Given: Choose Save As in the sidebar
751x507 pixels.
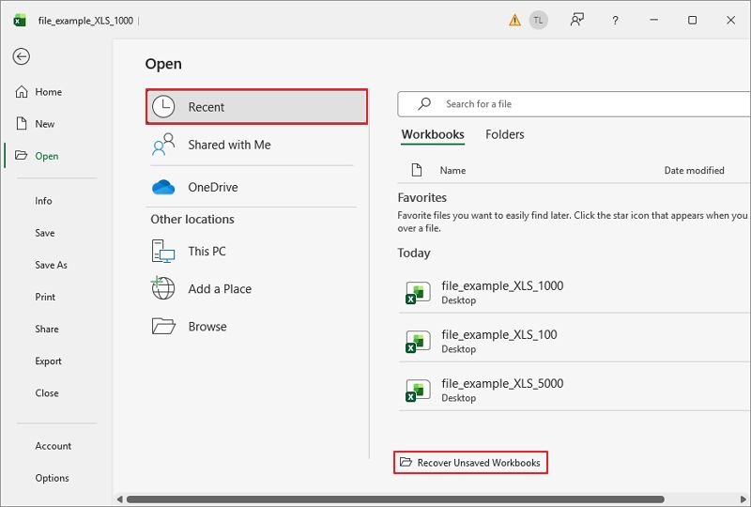Looking at the screenshot, I should pos(51,265).
